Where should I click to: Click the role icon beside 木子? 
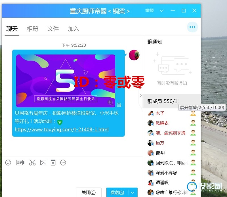pyautogui.click(x=193, y=113)
